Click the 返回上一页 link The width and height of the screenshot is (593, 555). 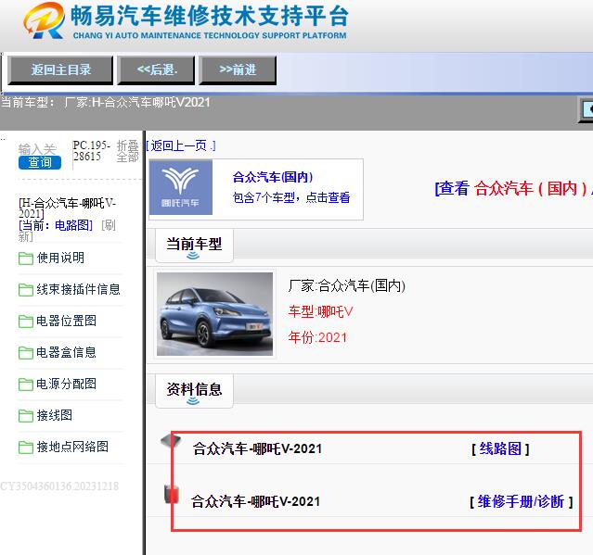click(x=181, y=145)
